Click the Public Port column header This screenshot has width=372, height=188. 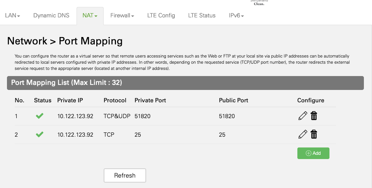click(234, 100)
